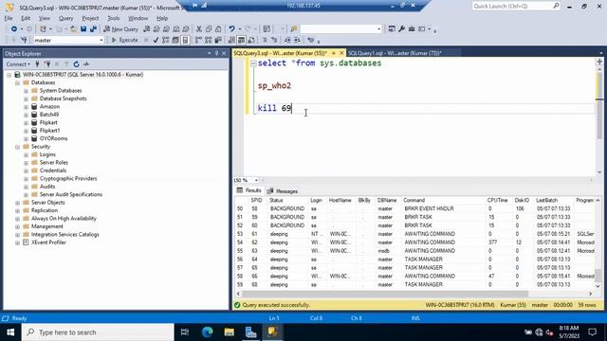Click the Navigate Backward circle arrow icon

[14, 29]
